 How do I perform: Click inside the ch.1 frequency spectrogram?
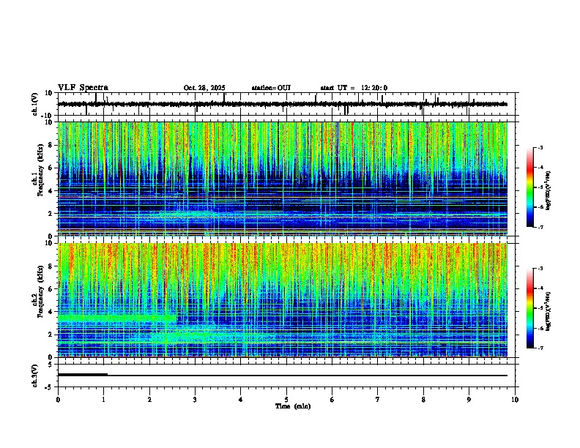[283, 179]
